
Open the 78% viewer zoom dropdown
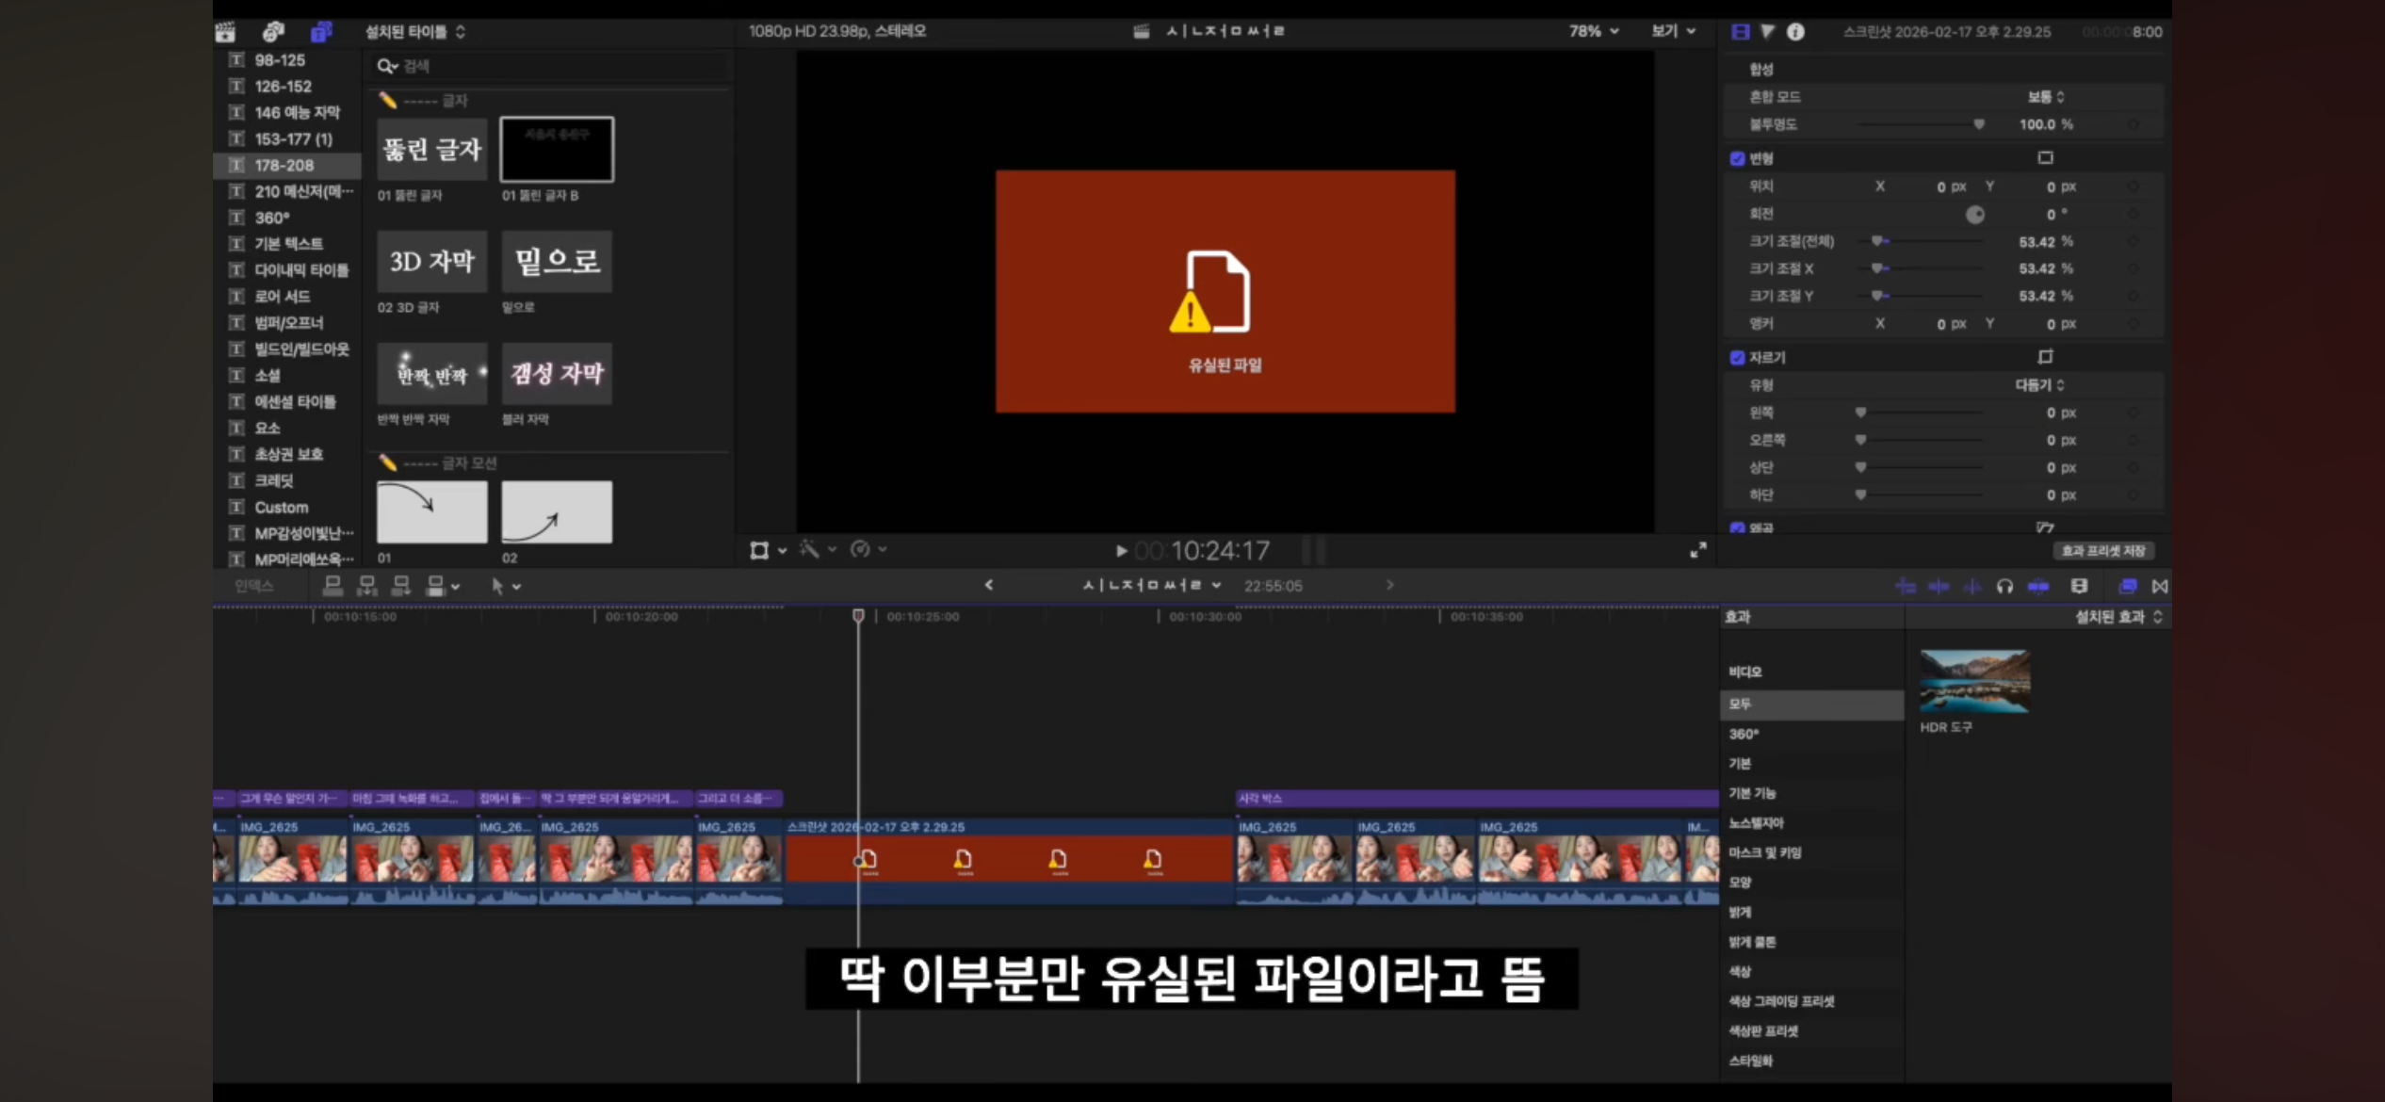(1594, 31)
